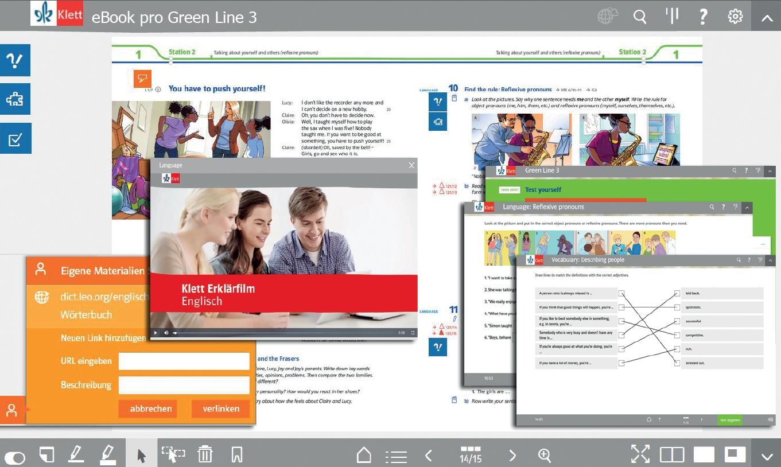Toggle the switch in the bottom toolbar
The height and width of the screenshot is (467, 781).
[x=14, y=457]
